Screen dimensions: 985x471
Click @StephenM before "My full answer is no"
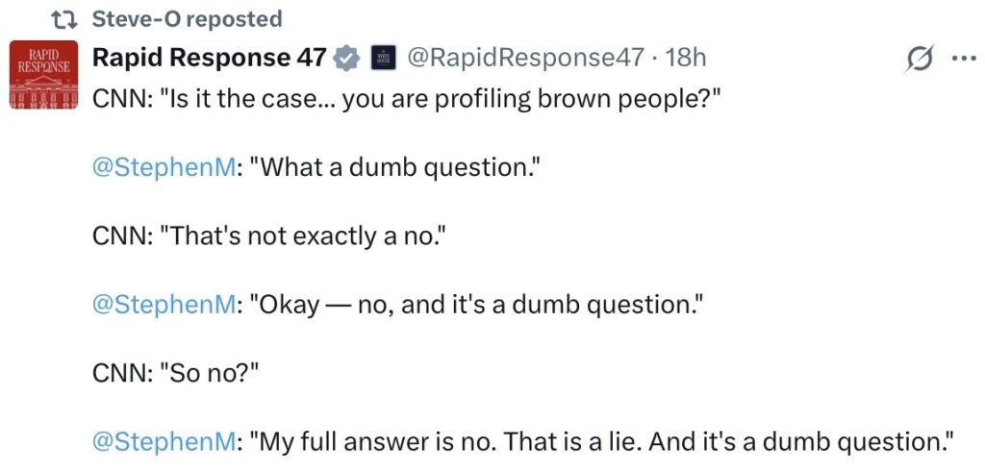[164, 441]
